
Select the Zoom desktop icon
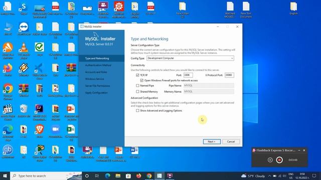pos(55,131)
